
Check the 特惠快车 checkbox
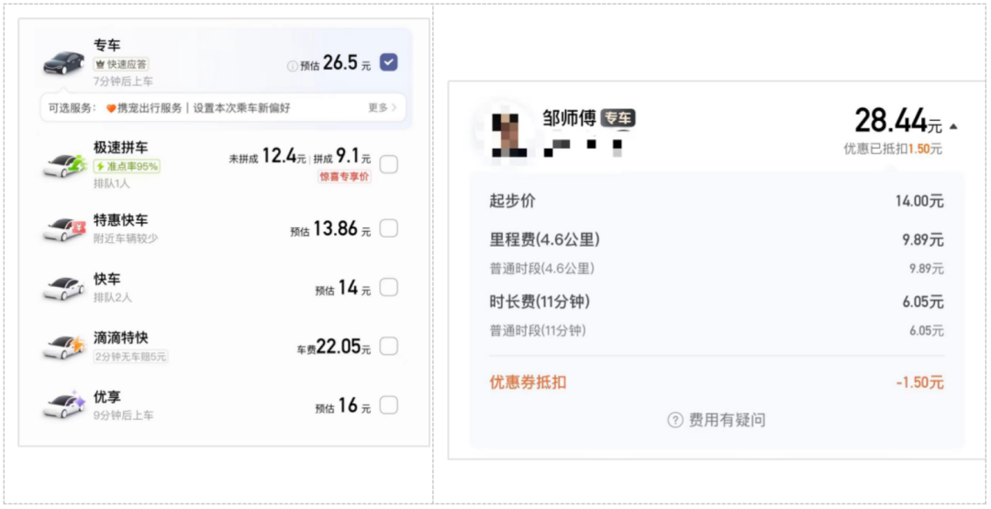pyautogui.click(x=389, y=228)
